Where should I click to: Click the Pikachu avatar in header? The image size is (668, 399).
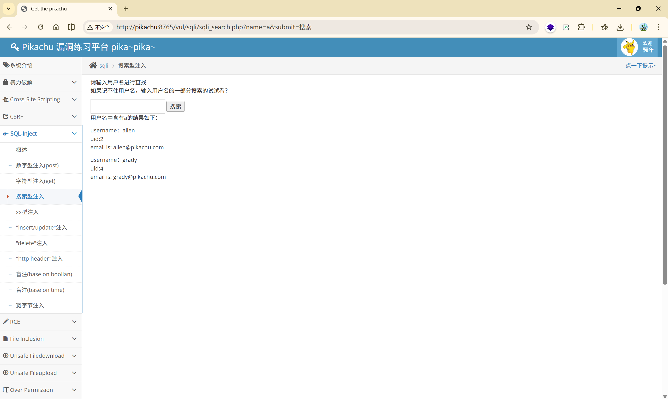629,47
